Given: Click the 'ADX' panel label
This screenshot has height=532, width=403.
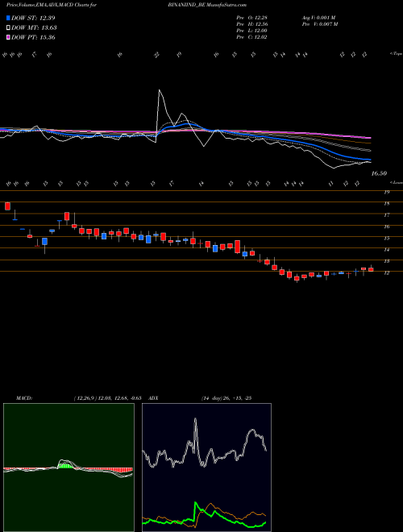Looking at the screenshot, I should coord(154,398).
